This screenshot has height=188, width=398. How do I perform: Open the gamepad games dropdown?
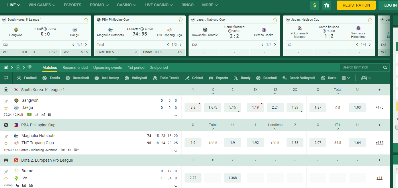[366, 78]
